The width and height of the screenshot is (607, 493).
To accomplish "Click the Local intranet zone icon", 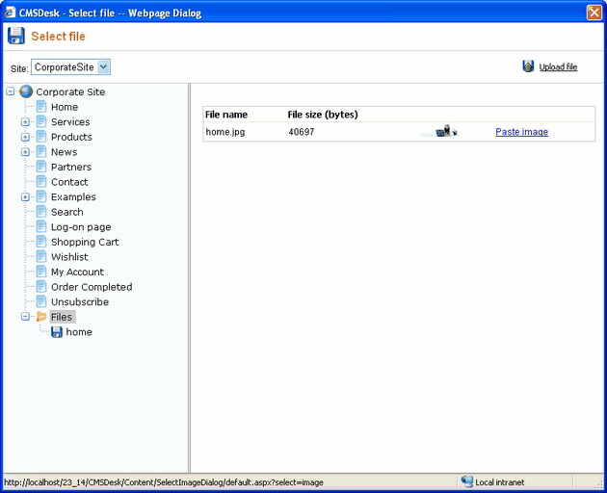I will pyautogui.click(x=467, y=481).
